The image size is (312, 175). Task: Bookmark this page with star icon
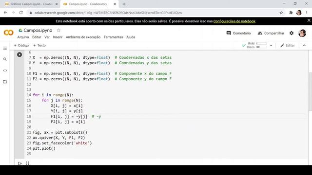pos(281,13)
